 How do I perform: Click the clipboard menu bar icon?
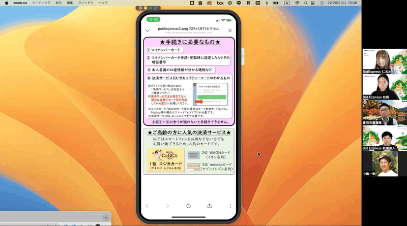(200, 3)
